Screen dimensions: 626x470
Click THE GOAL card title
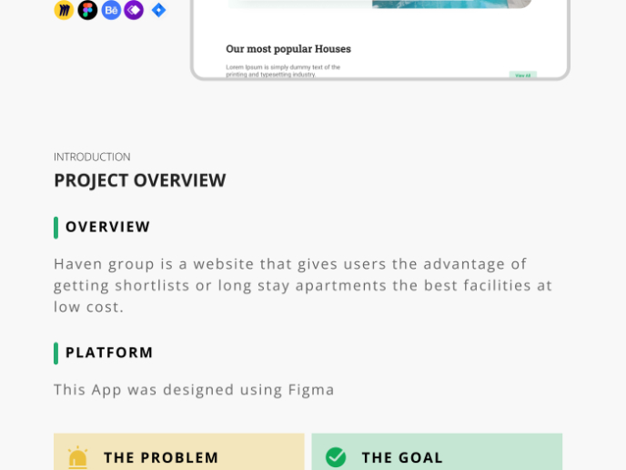tap(402, 457)
